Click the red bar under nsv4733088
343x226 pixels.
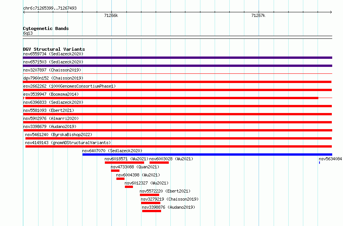click(x=115, y=171)
